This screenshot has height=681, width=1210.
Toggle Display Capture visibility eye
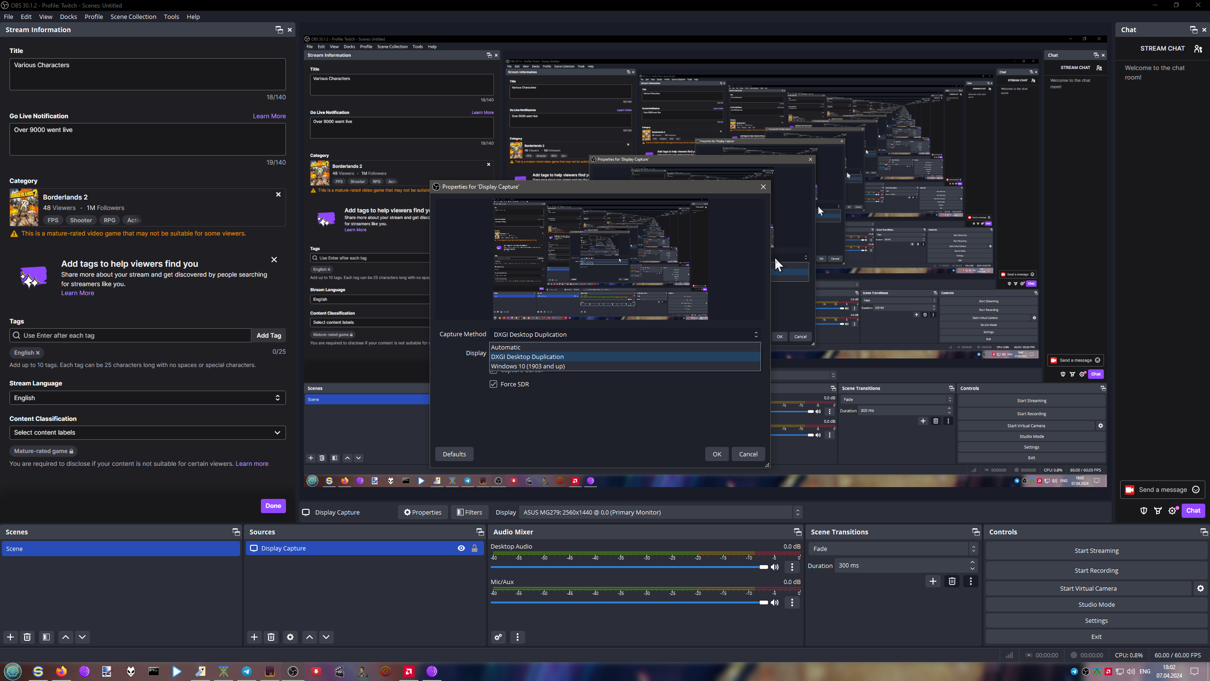point(461,548)
